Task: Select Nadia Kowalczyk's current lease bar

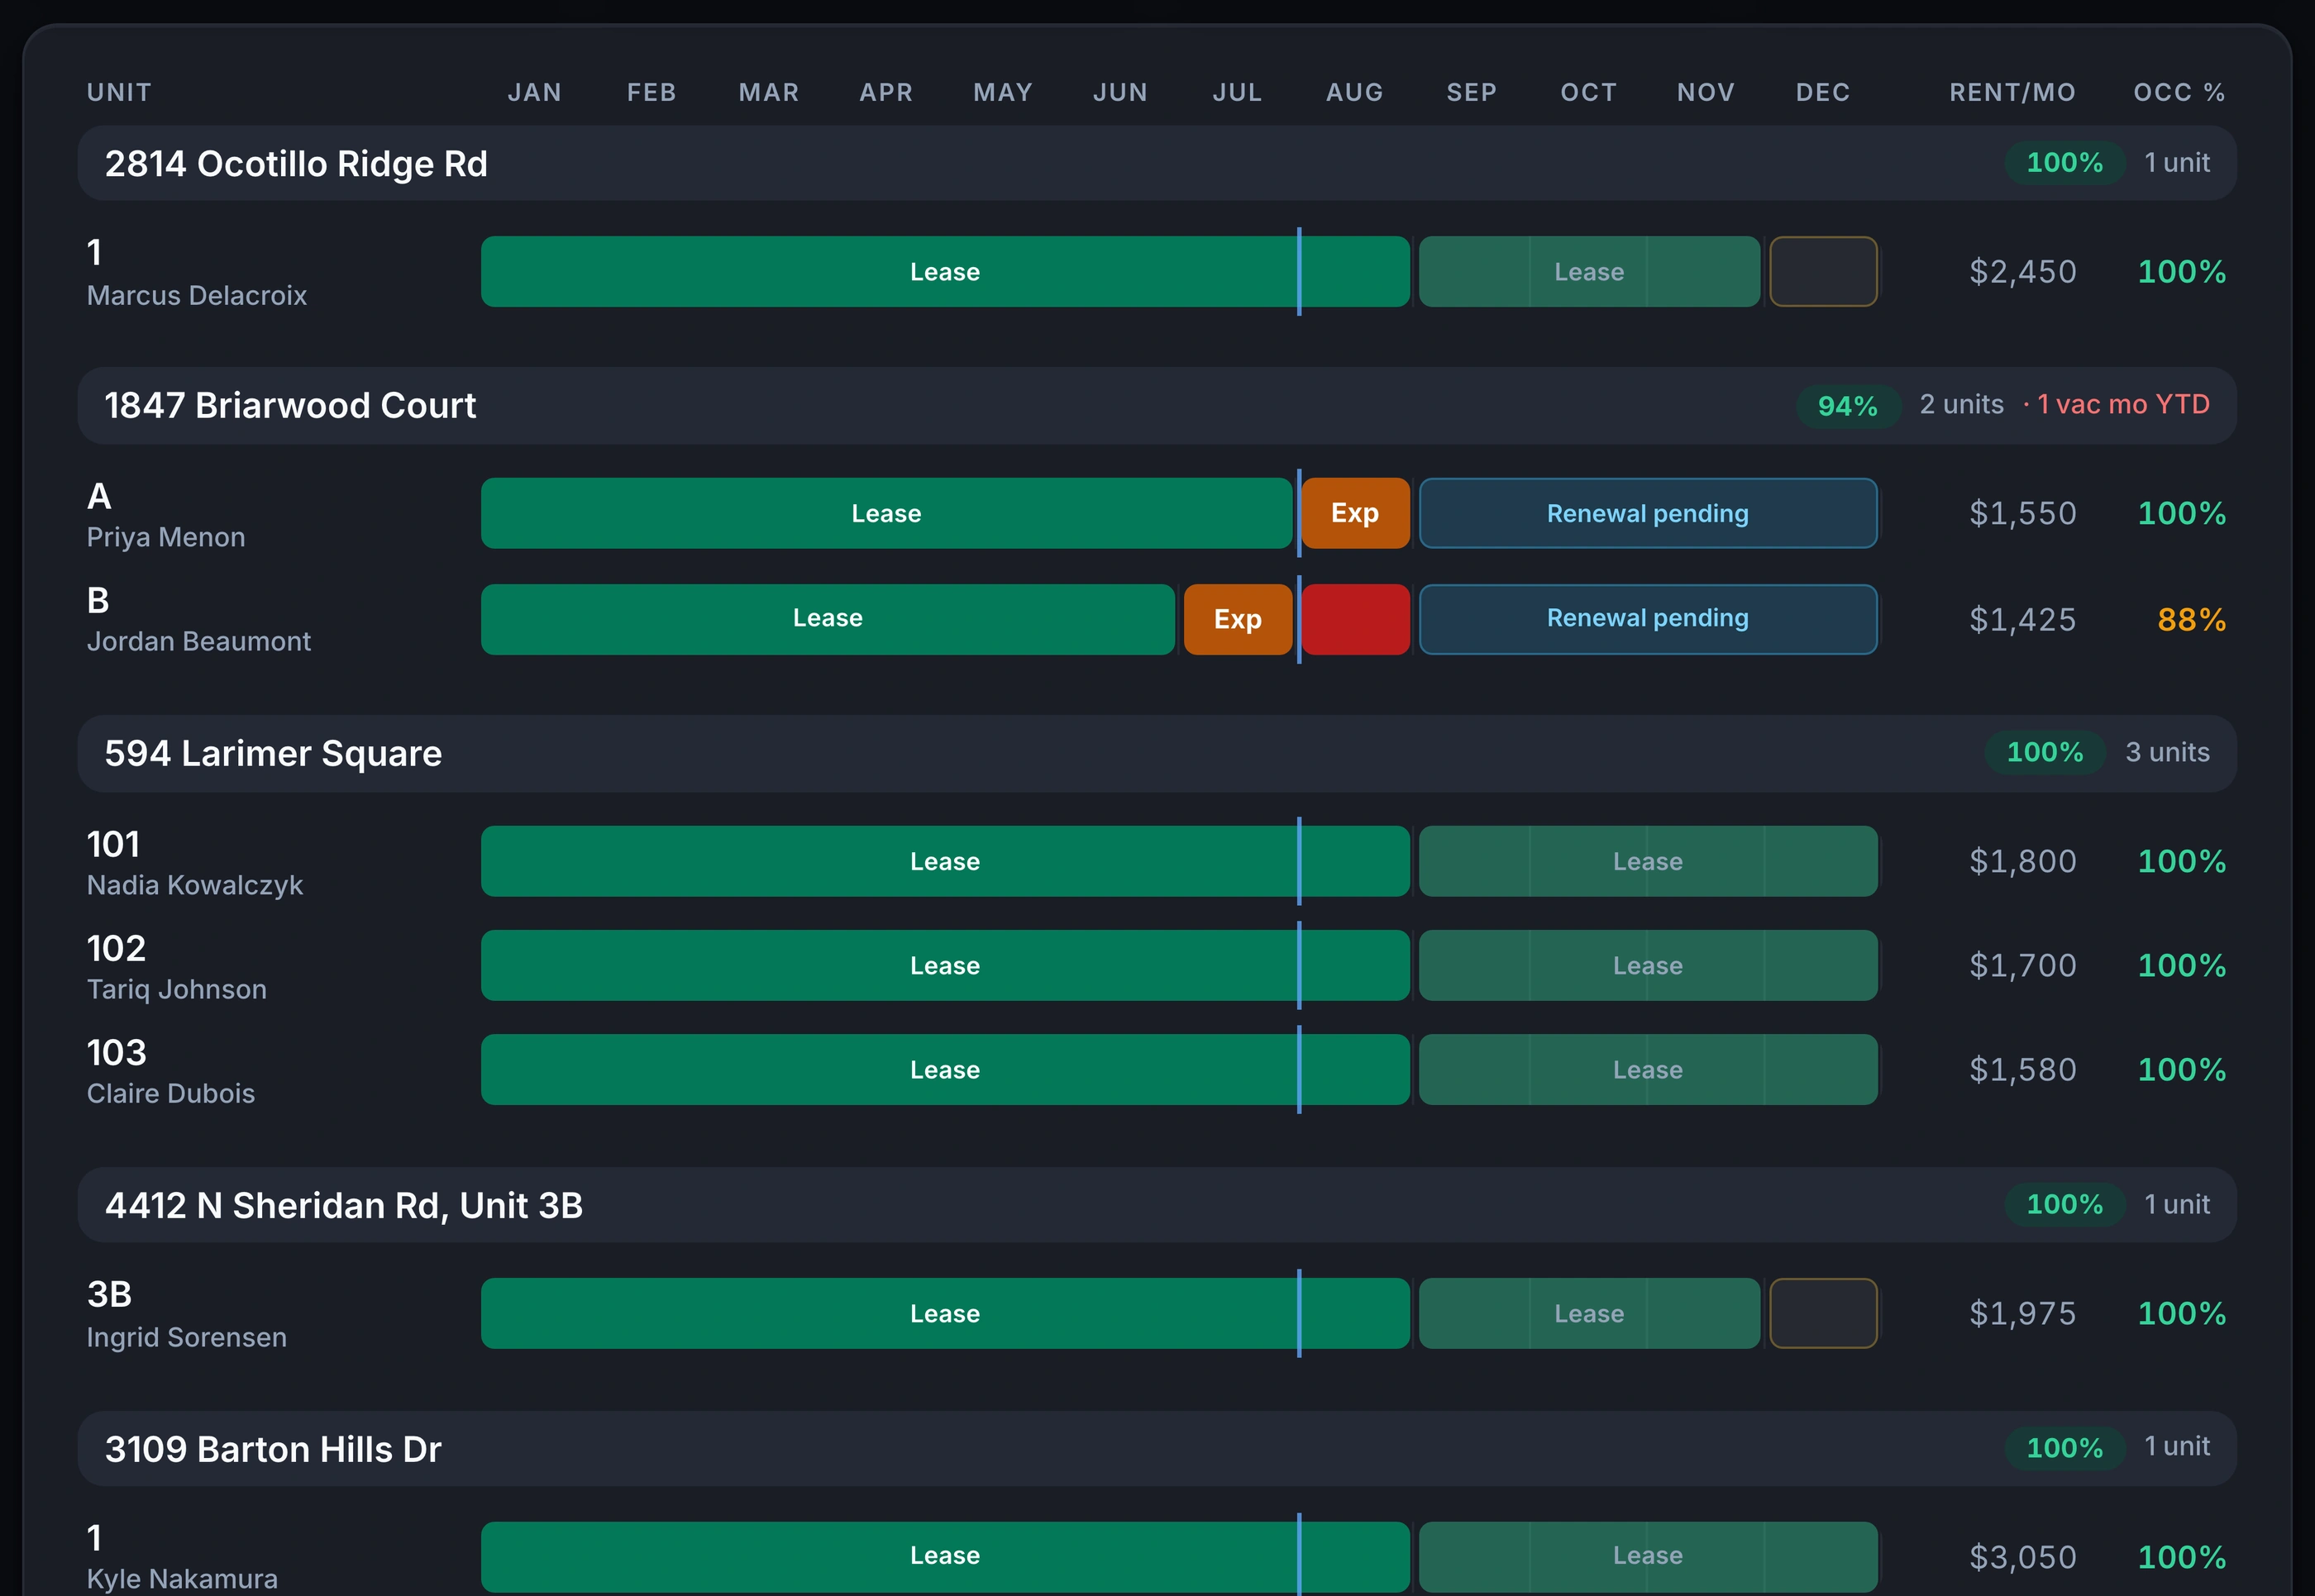Action: click(944, 861)
